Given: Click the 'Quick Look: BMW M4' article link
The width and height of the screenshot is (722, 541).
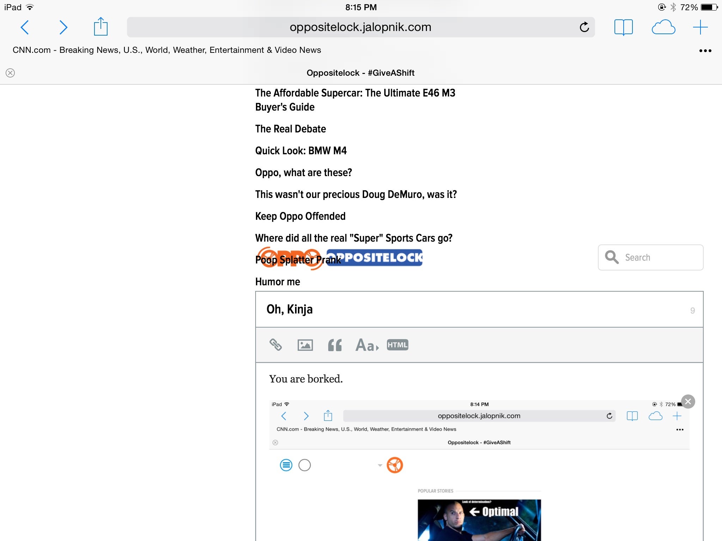Looking at the screenshot, I should coord(301,151).
